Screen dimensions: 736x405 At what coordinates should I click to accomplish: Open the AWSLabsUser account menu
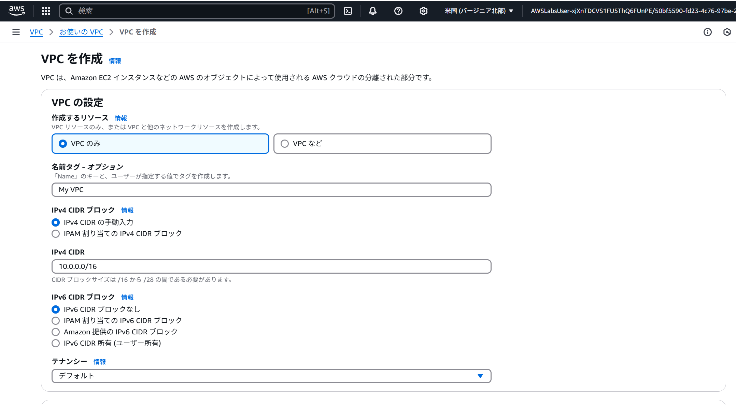tap(633, 11)
